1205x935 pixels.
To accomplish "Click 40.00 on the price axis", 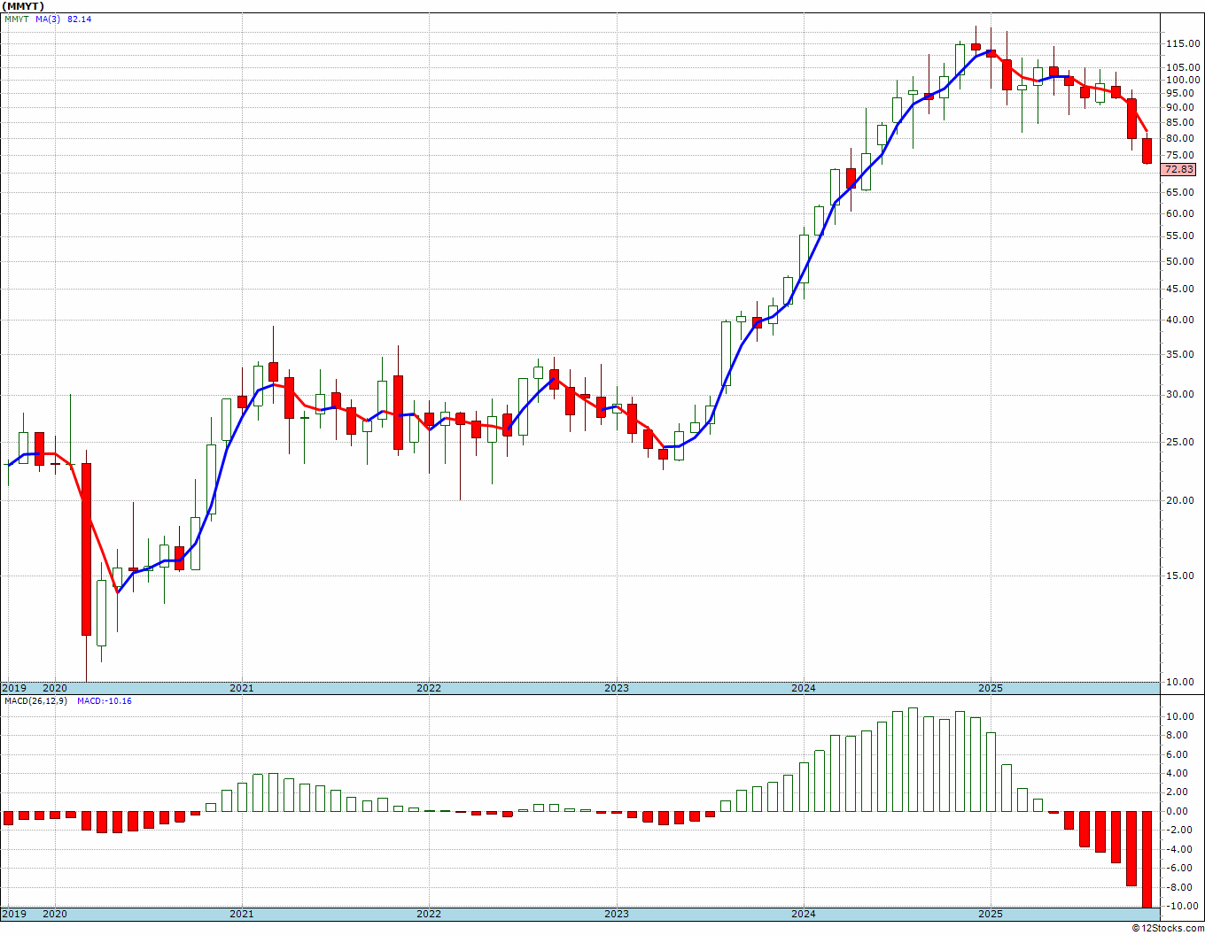I will [1180, 320].
